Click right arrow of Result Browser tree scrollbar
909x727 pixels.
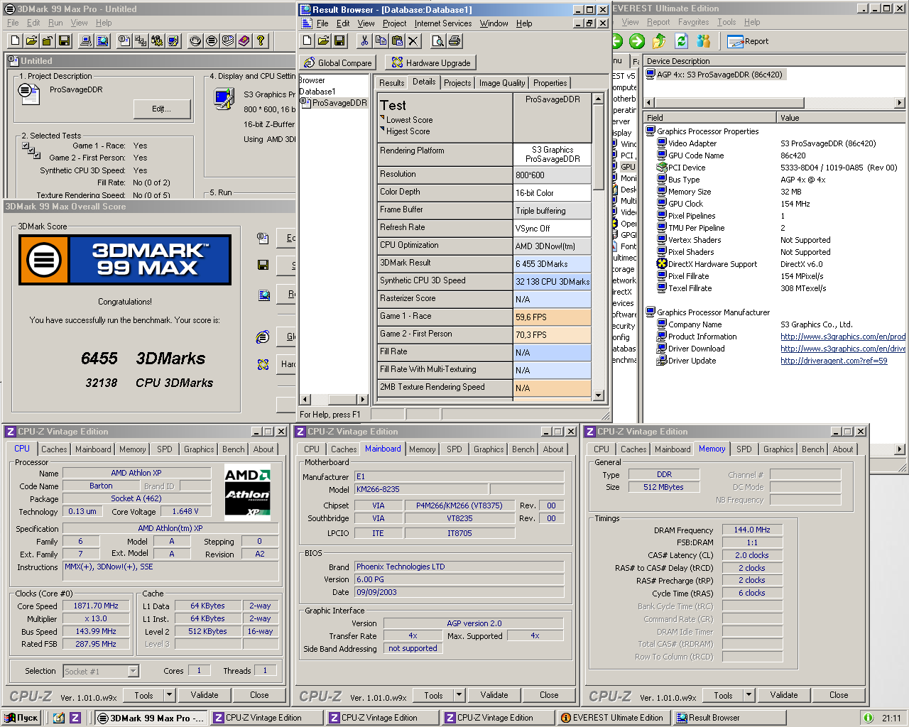coord(363,400)
